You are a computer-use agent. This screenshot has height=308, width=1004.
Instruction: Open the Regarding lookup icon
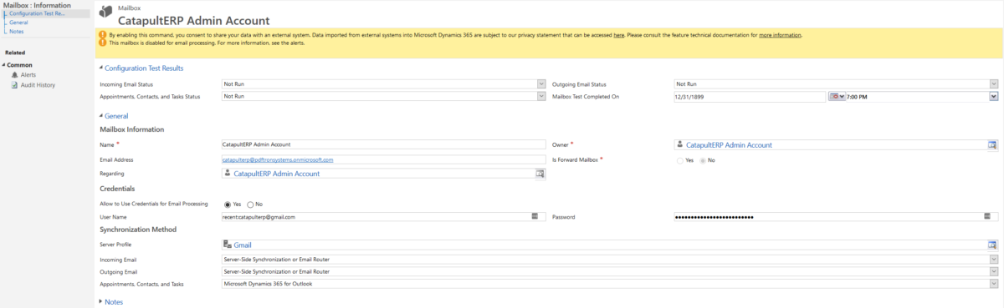pos(540,174)
